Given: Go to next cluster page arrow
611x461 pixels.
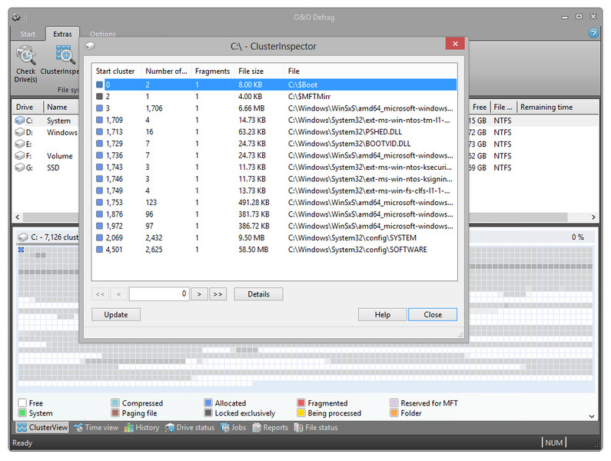Looking at the screenshot, I should 199,294.
